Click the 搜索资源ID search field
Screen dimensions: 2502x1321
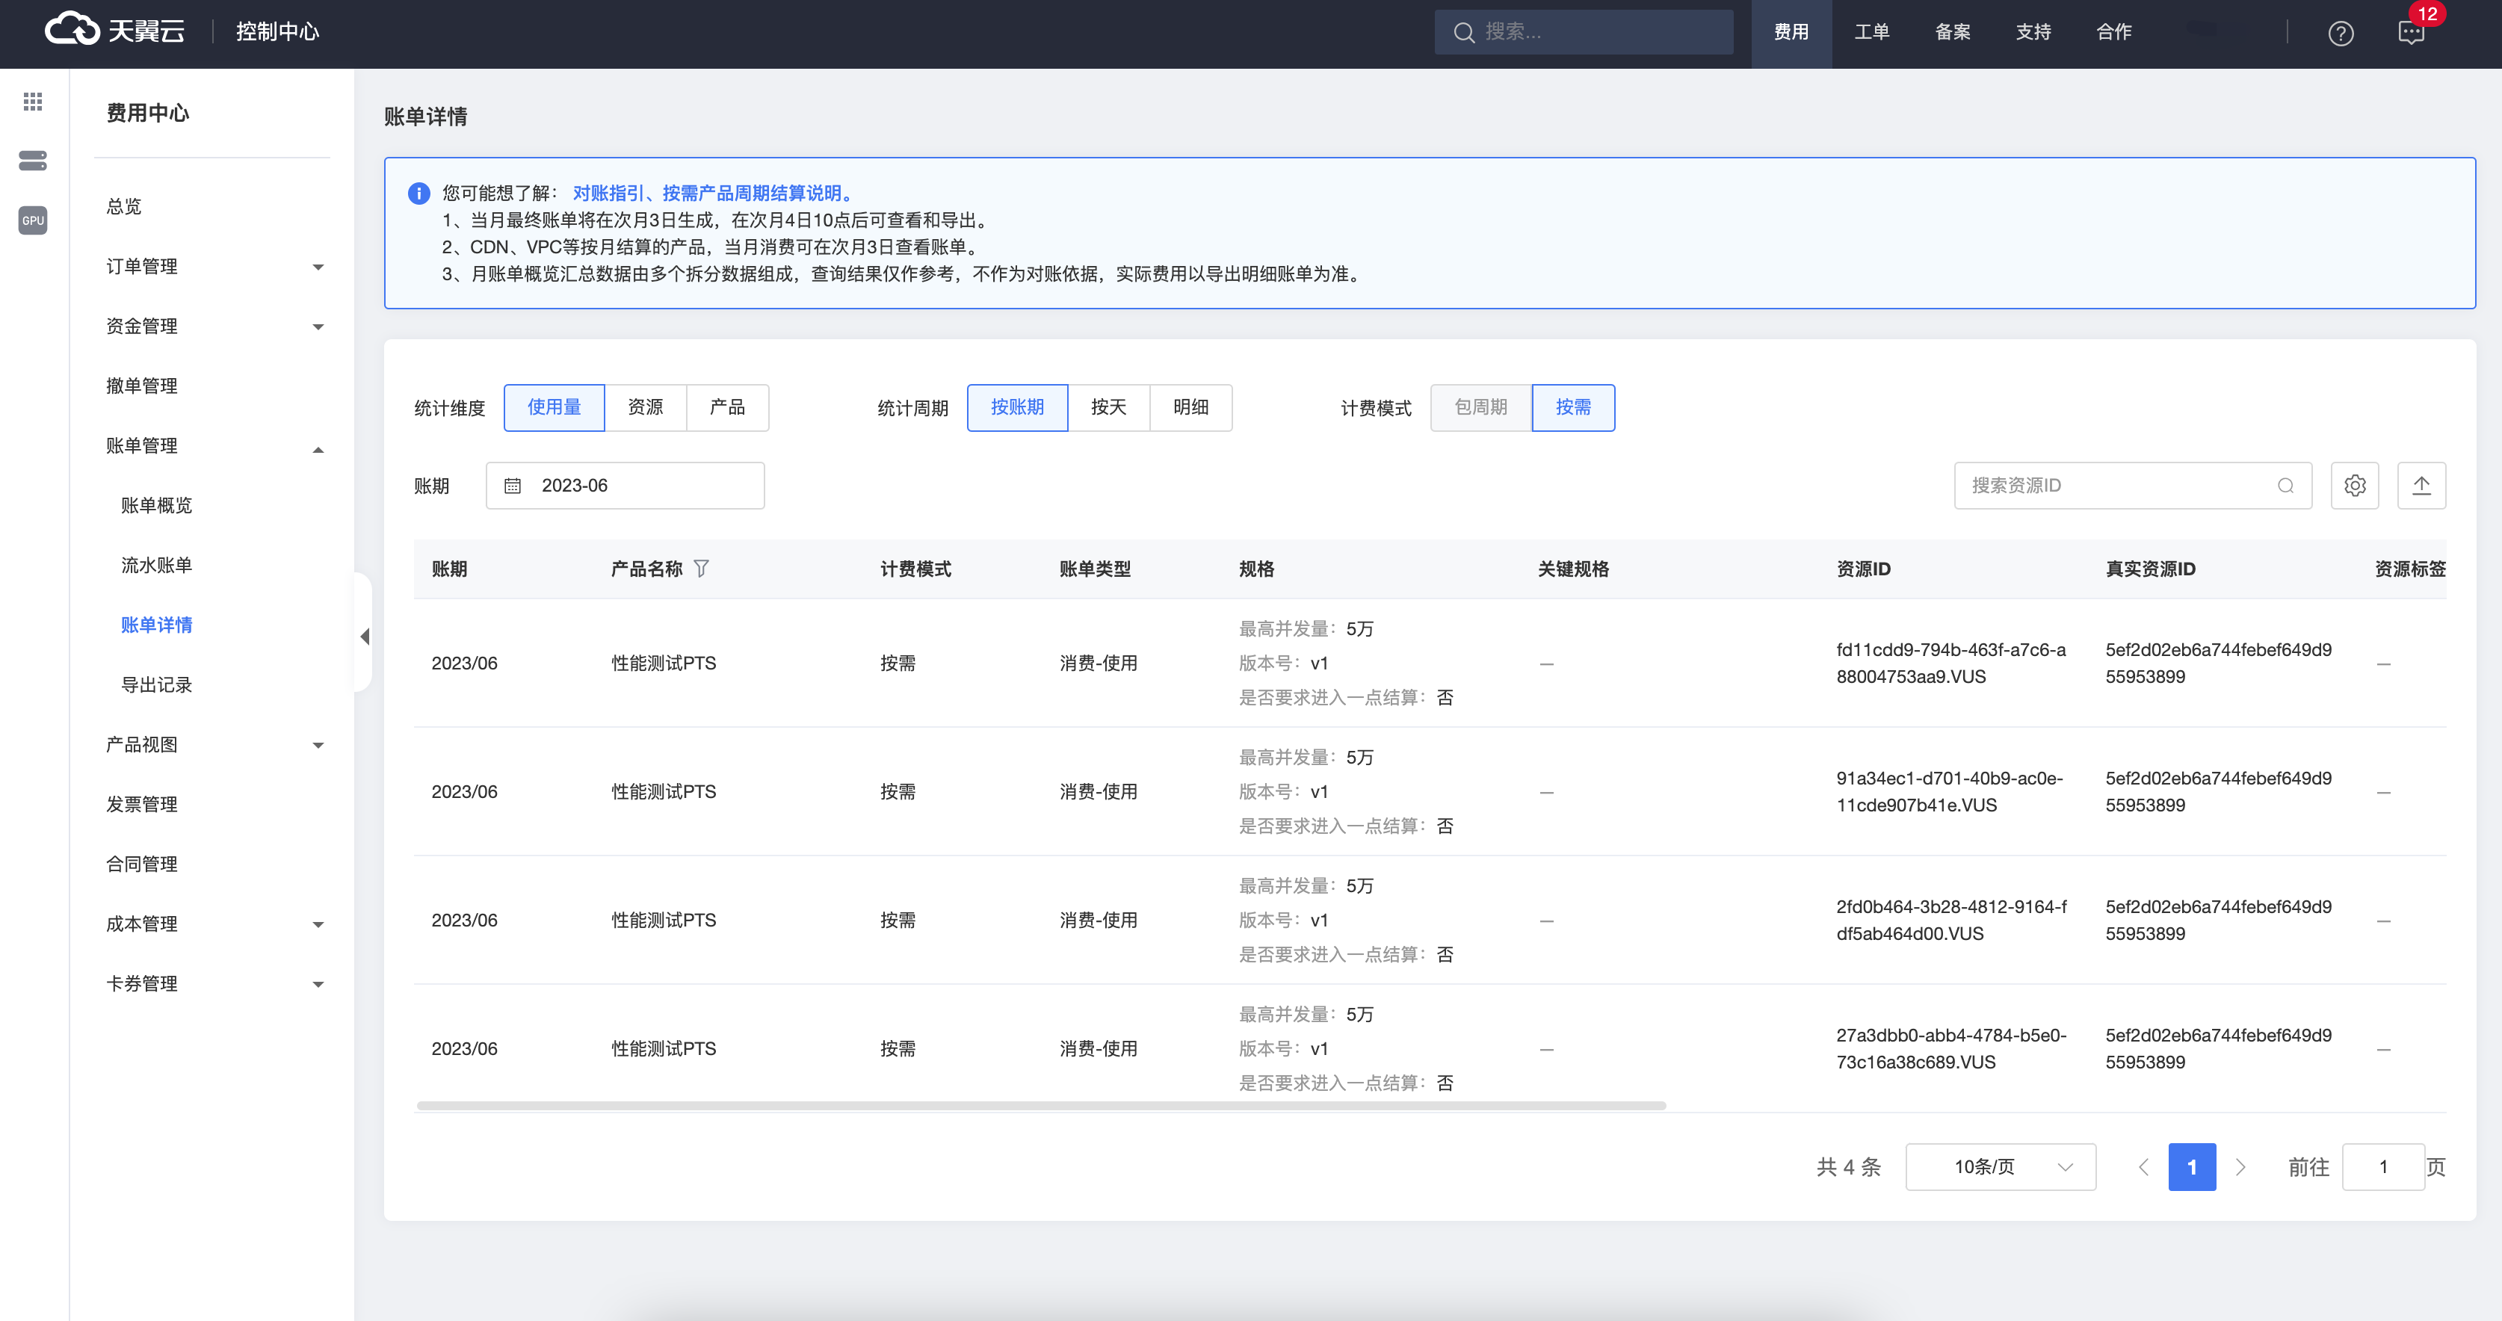coord(2117,486)
